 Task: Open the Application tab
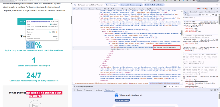133,9
